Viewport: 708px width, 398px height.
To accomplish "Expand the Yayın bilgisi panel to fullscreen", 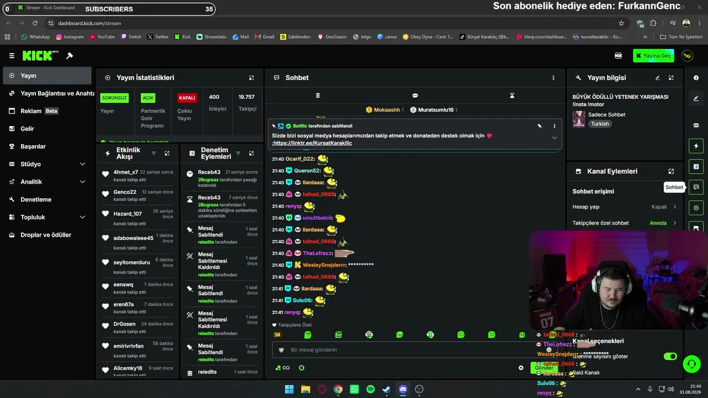I will pyautogui.click(x=671, y=78).
